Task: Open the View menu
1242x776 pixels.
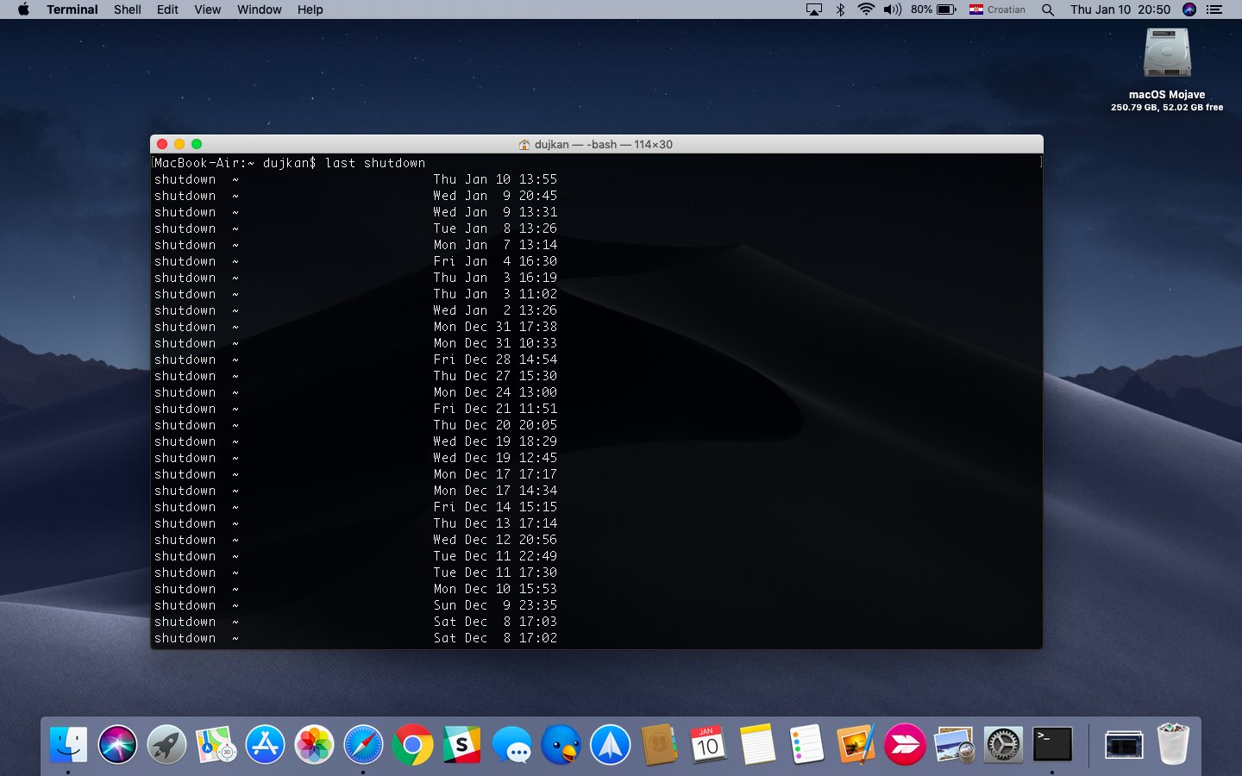Action: [207, 9]
